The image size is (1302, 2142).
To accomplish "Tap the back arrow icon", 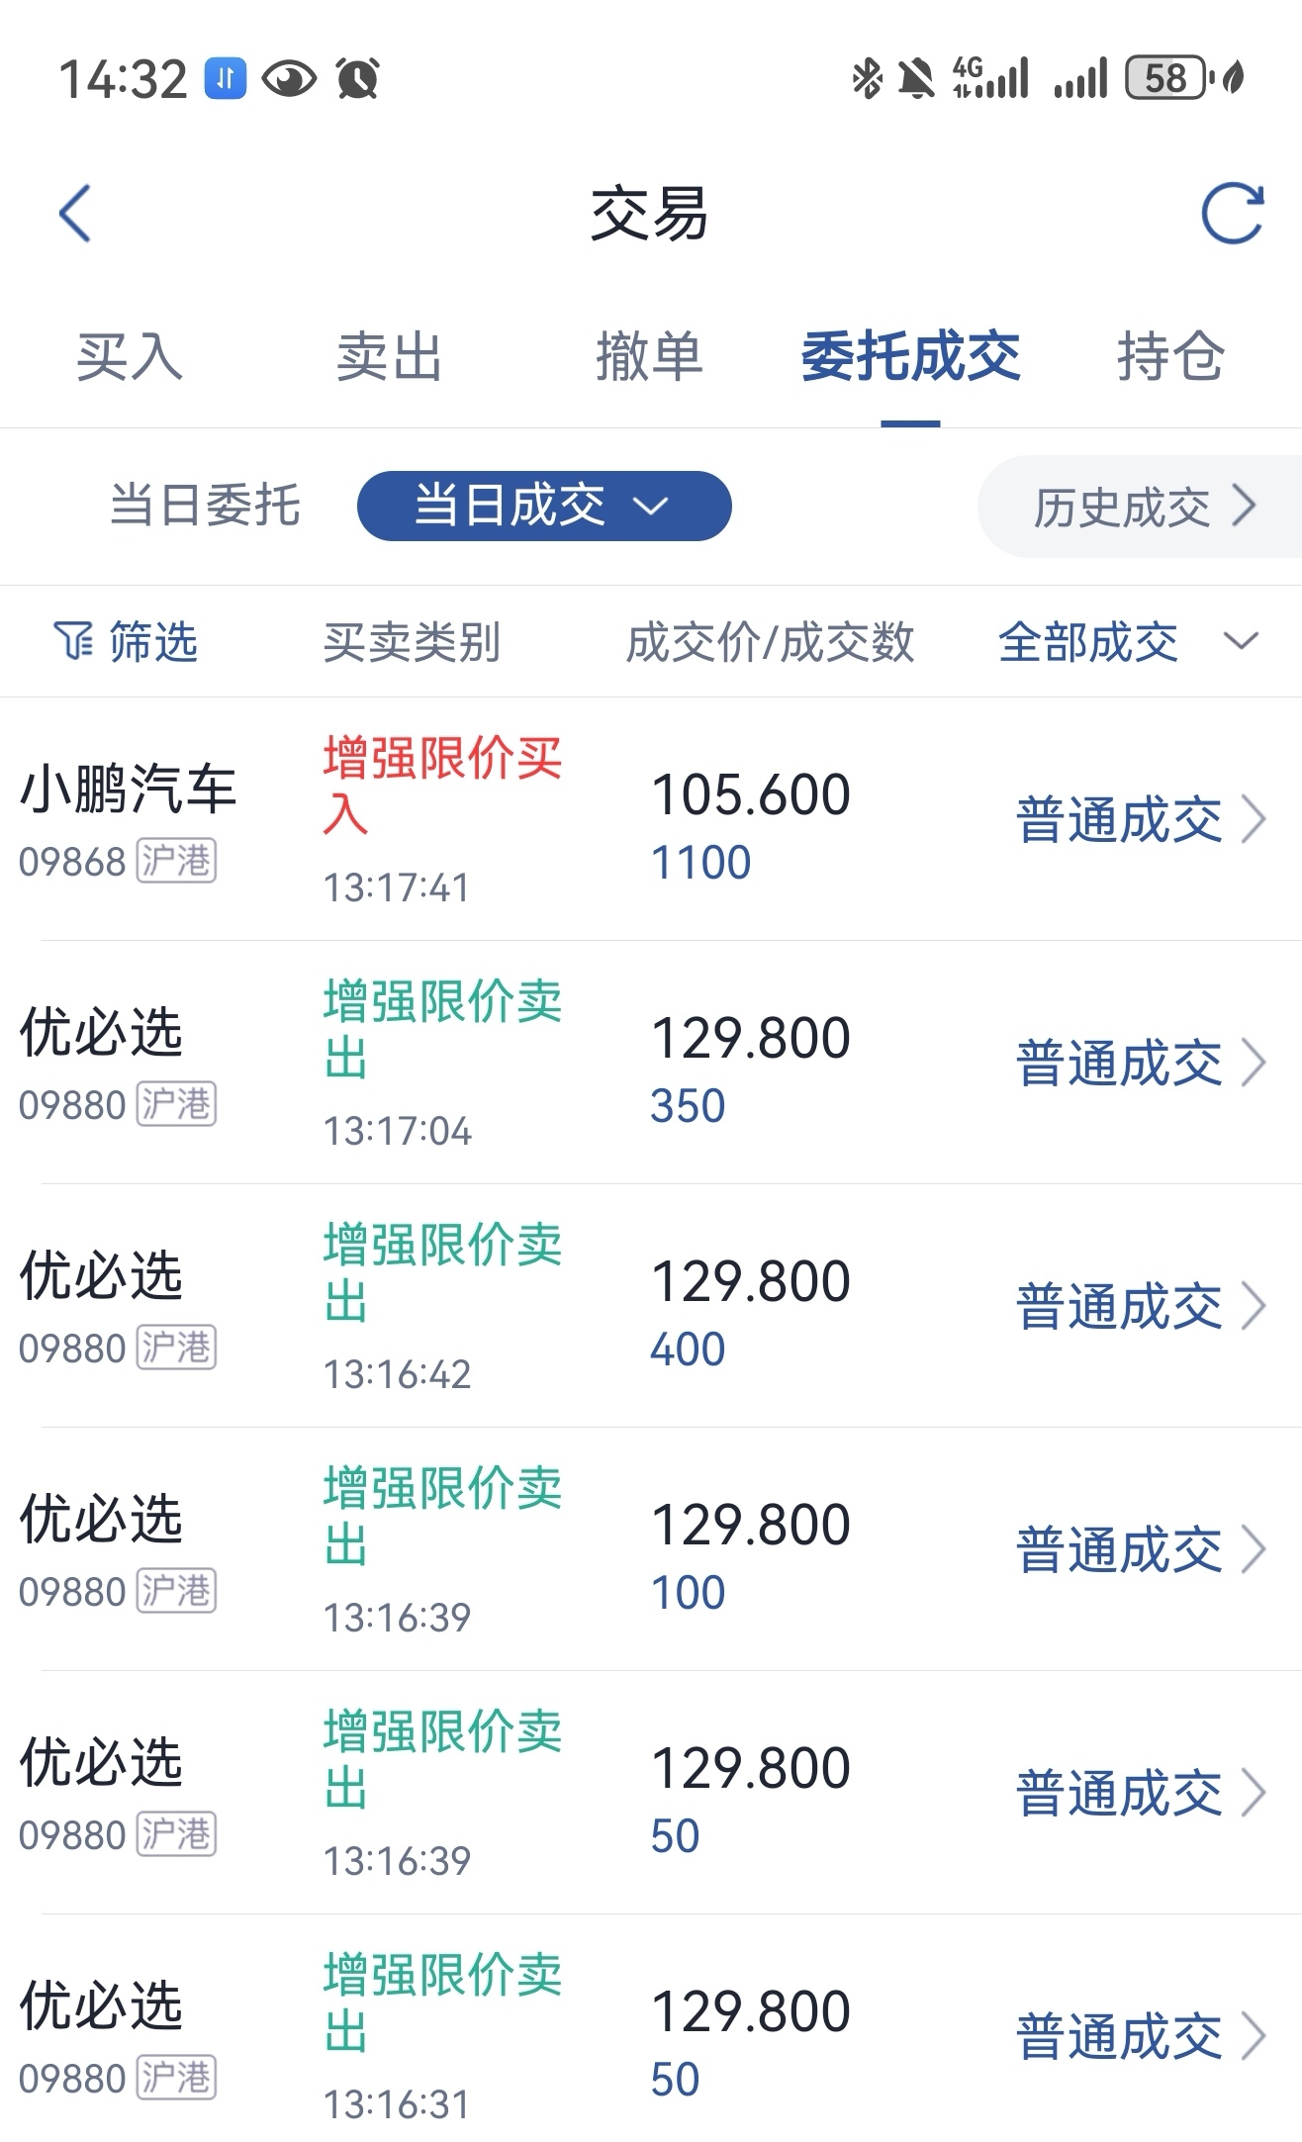I will coord(76,213).
